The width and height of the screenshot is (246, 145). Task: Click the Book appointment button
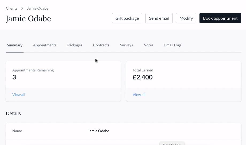tap(220, 18)
